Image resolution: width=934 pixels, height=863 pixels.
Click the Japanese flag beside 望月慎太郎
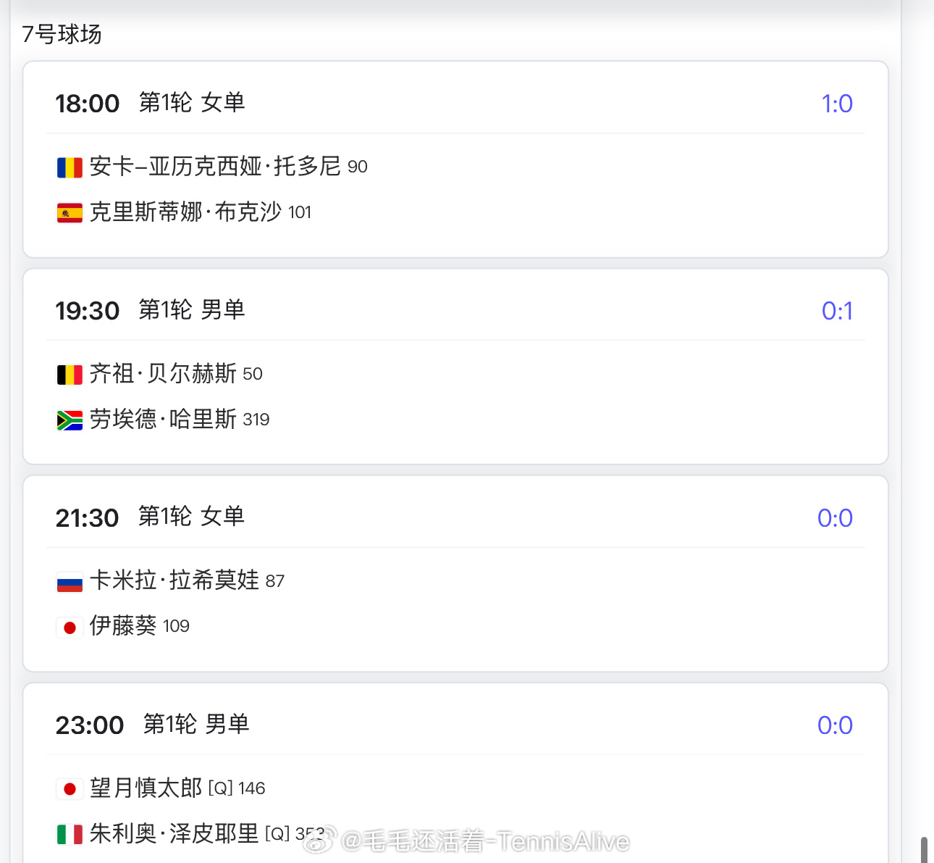(x=70, y=789)
